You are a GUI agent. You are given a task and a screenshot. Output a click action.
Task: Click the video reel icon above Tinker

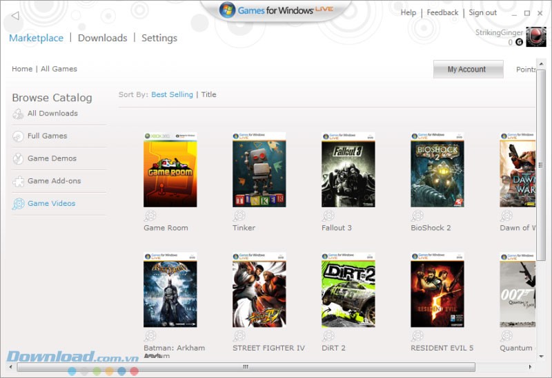(239, 216)
